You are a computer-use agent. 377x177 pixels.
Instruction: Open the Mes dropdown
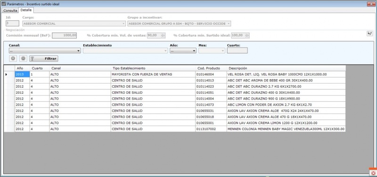point(212,51)
